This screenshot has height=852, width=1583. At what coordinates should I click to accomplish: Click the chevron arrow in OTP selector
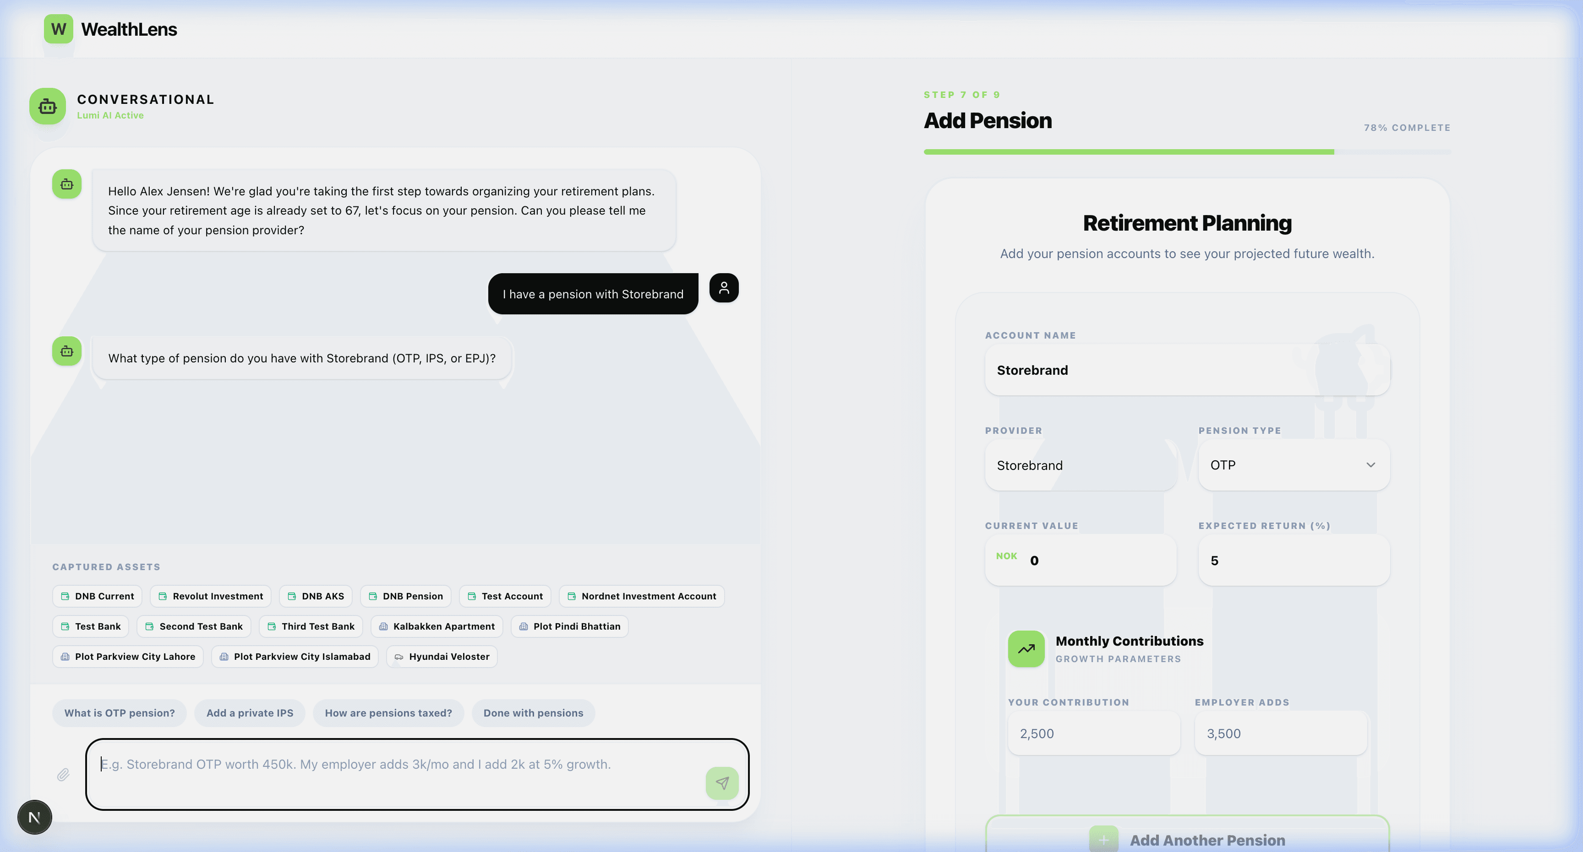[1370, 465]
